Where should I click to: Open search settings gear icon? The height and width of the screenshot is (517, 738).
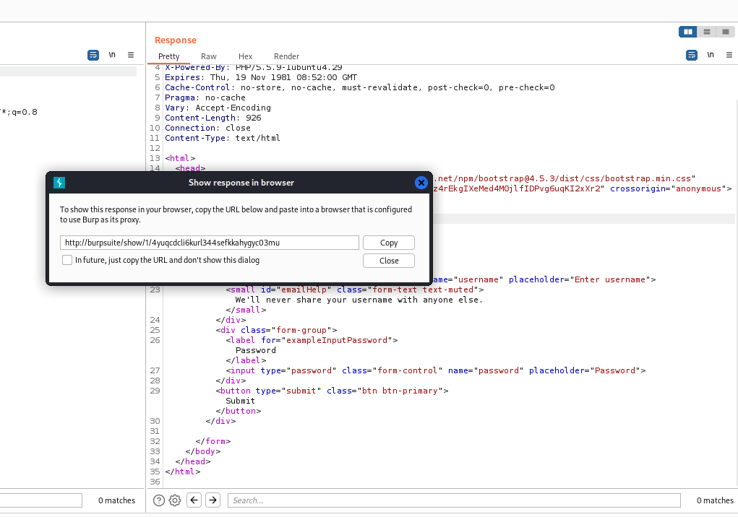tap(175, 500)
